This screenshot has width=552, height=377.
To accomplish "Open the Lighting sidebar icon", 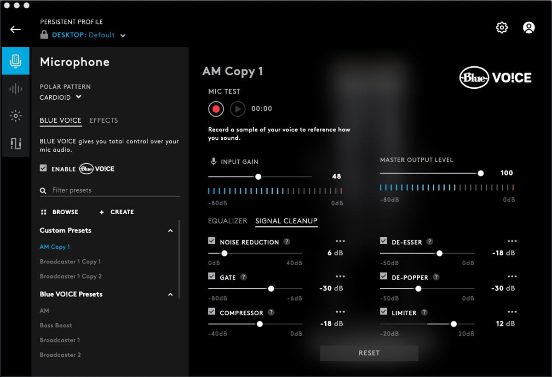I will pyautogui.click(x=16, y=116).
